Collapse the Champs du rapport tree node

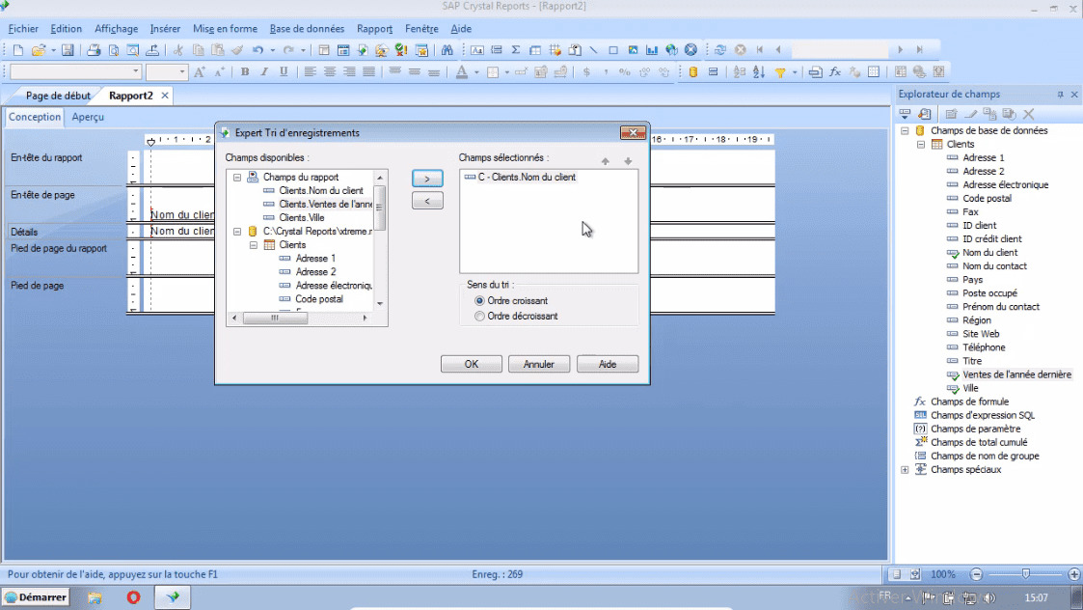237,178
